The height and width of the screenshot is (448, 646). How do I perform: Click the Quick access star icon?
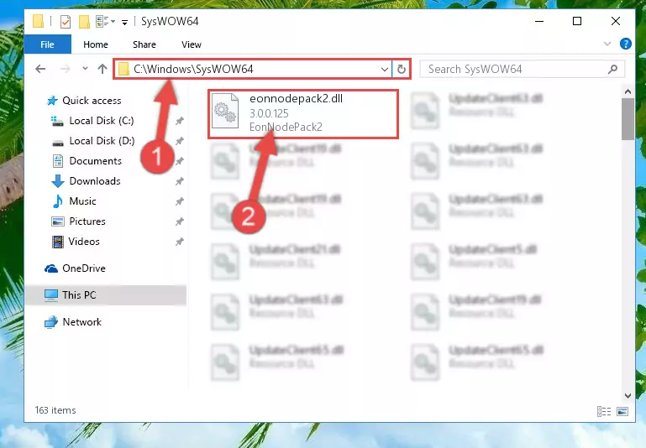[x=52, y=101]
